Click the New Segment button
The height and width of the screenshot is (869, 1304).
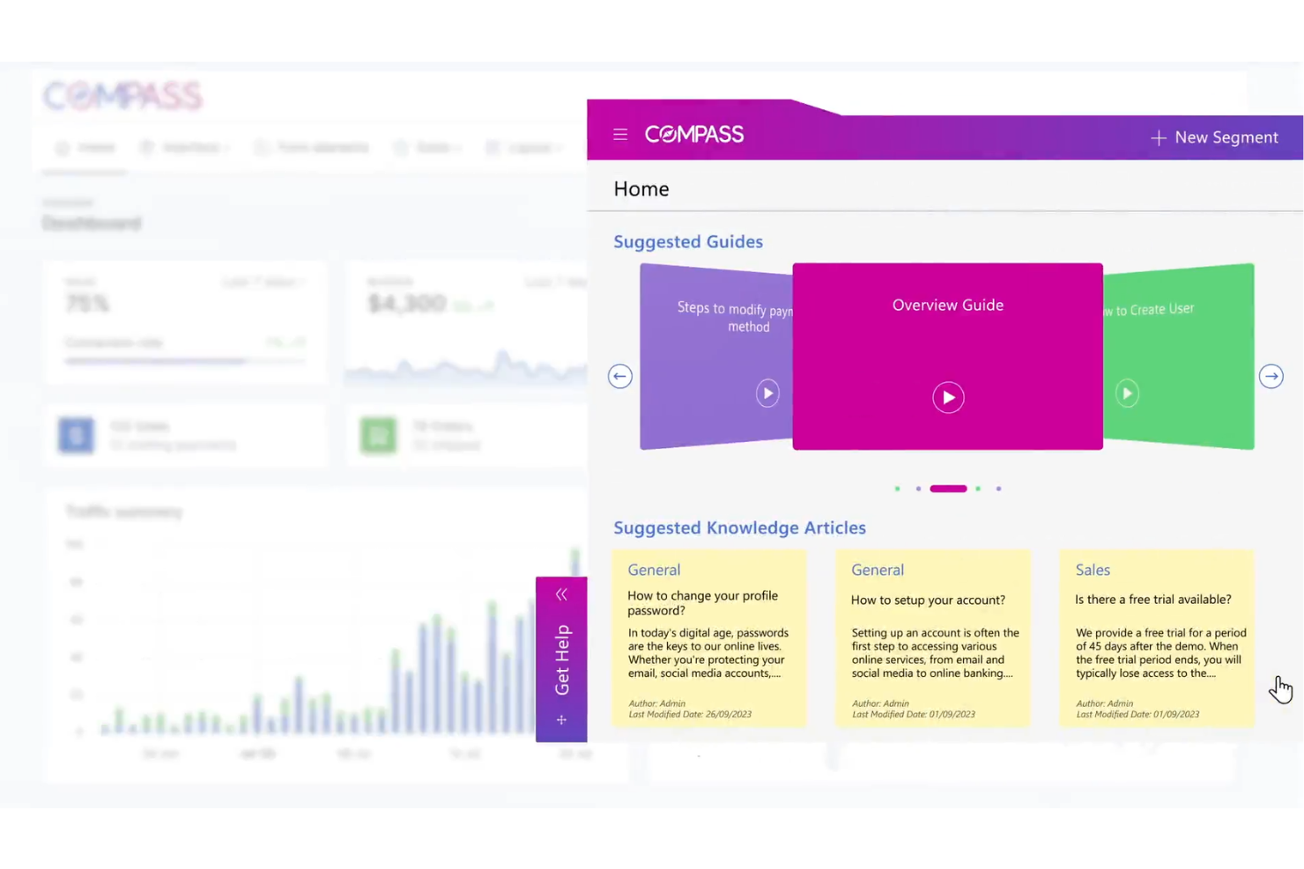pyautogui.click(x=1216, y=137)
